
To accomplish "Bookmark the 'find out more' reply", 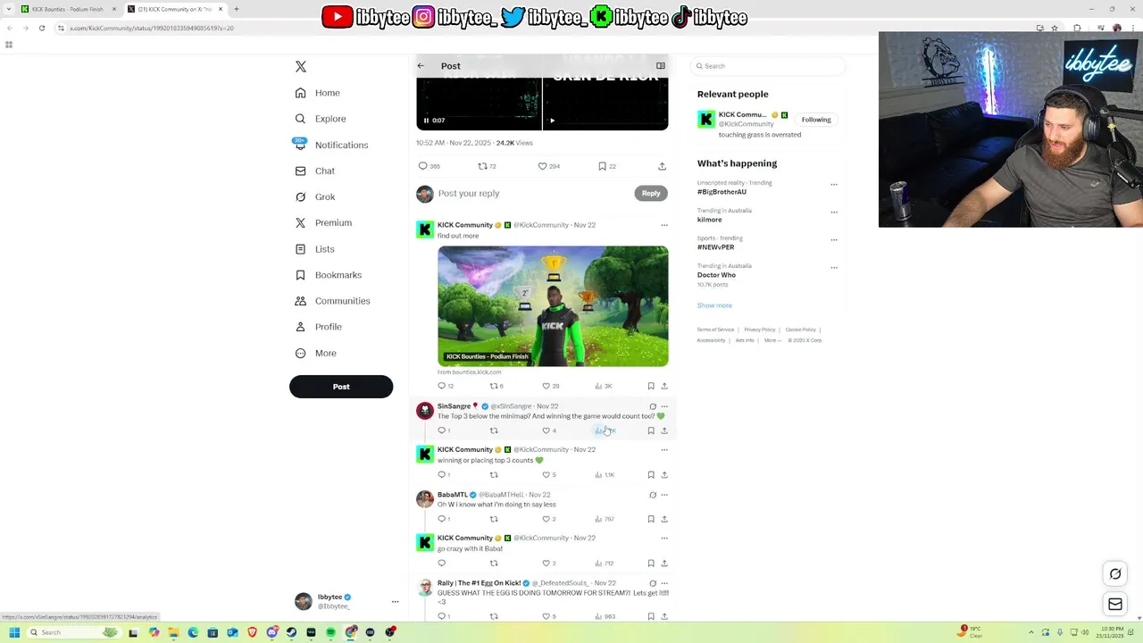I will (651, 387).
